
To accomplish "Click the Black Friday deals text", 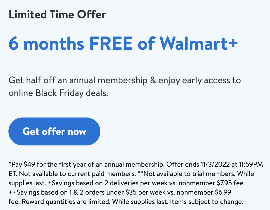I will click(x=72, y=93).
